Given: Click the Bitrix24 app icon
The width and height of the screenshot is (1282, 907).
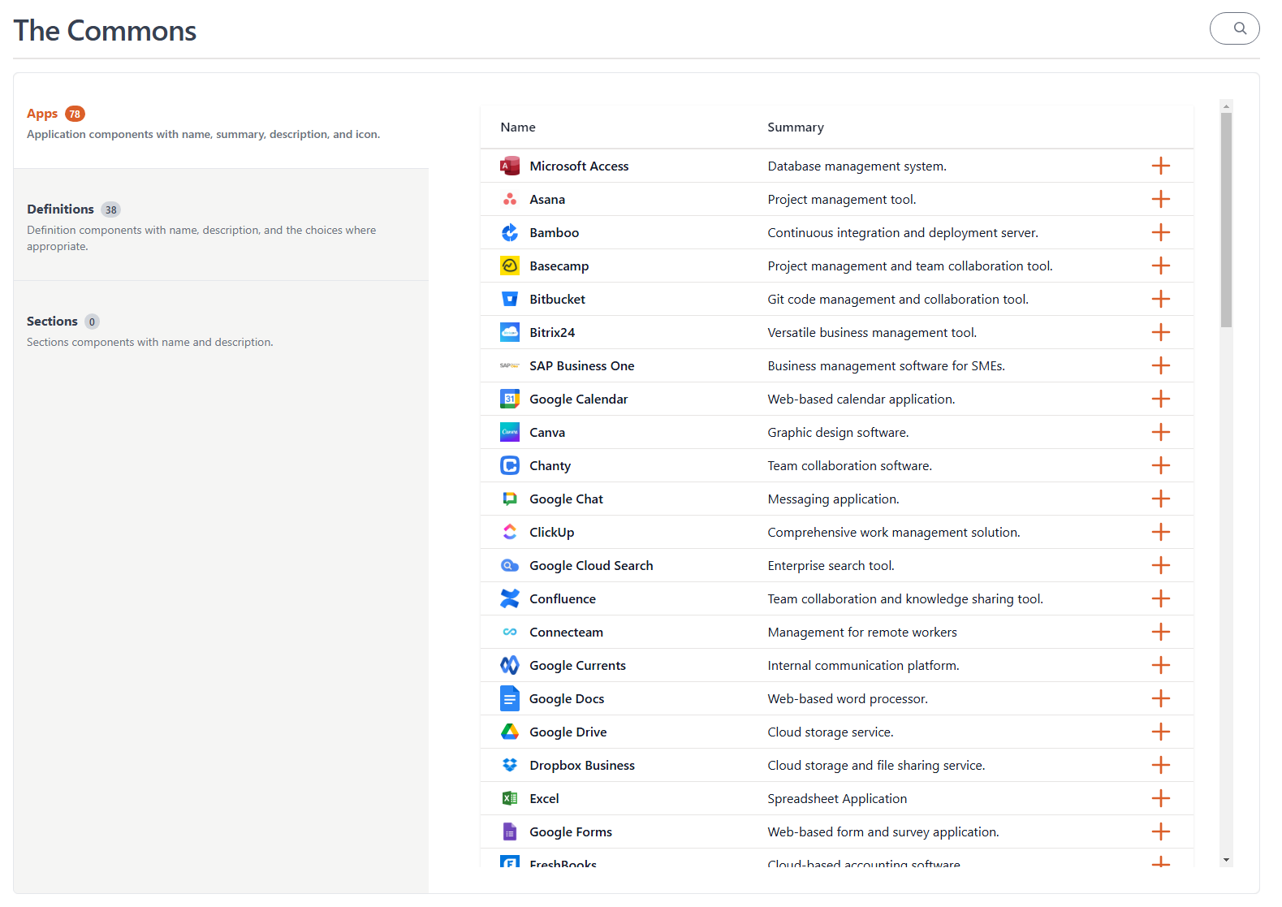Looking at the screenshot, I should (x=510, y=332).
